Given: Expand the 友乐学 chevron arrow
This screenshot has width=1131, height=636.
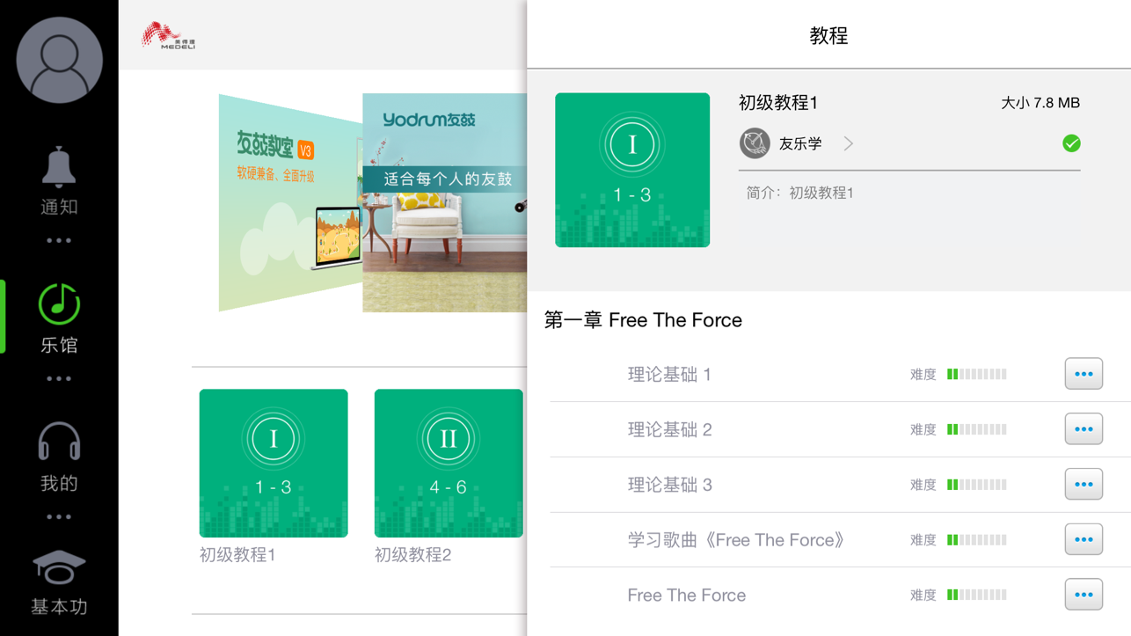Looking at the screenshot, I should pyautogui.click(x=849, y=143).
